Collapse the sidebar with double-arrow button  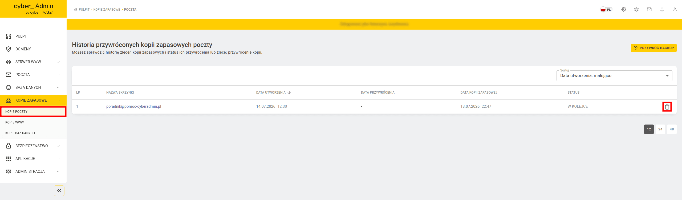(59, 191)
